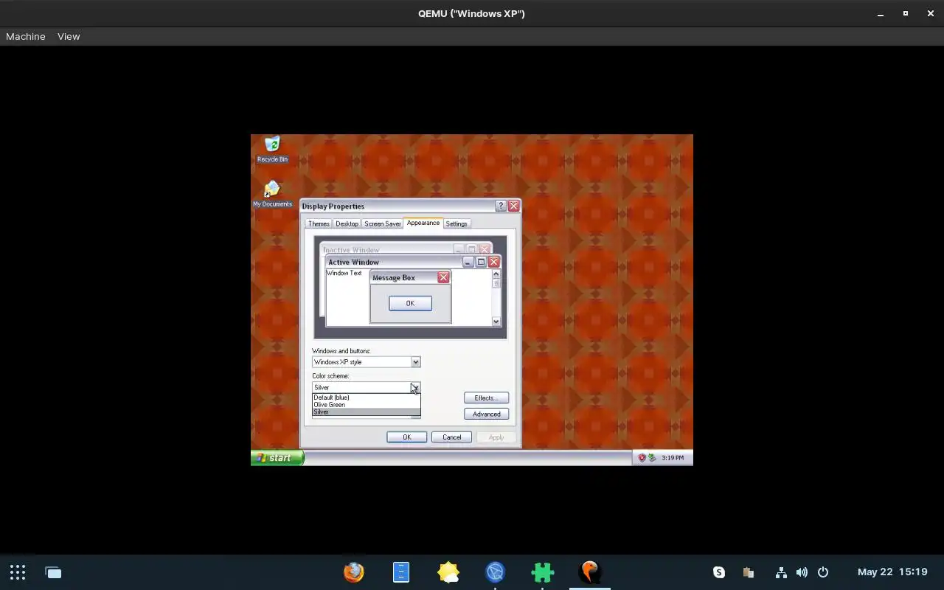Screen dimensions: 944x590
Task: Open the blue file cabinet dock app
Action: (401, 572)
